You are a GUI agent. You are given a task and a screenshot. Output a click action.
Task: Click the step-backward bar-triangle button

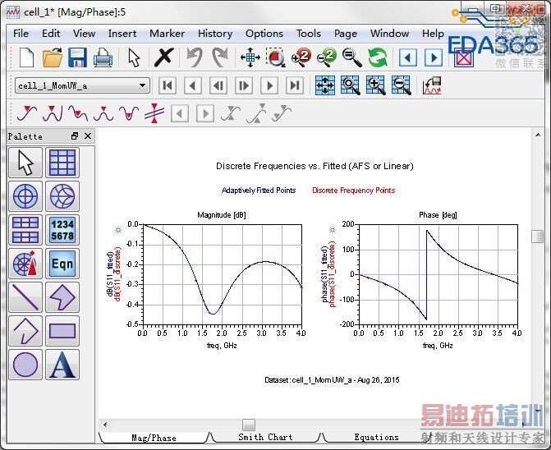click(218, 85)
